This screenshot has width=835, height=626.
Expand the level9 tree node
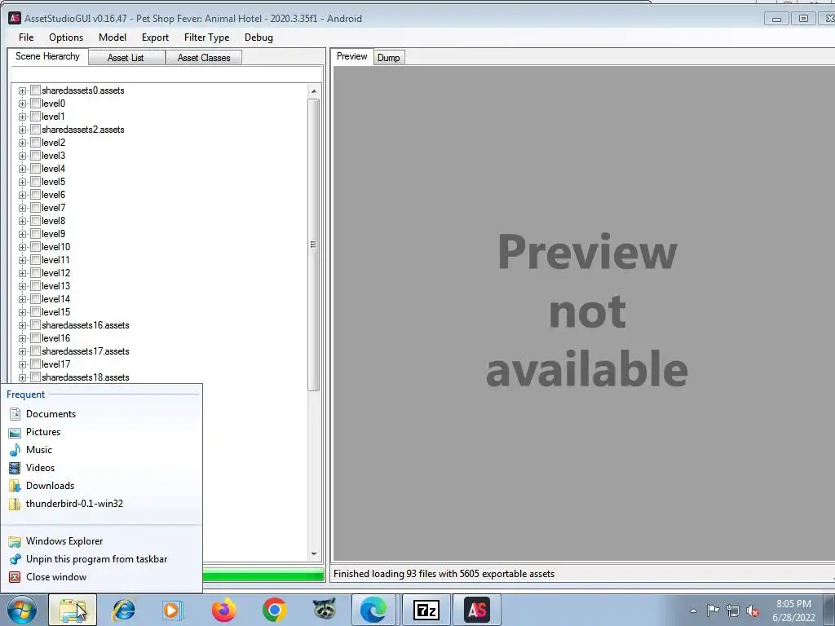[x=22, y=234]
